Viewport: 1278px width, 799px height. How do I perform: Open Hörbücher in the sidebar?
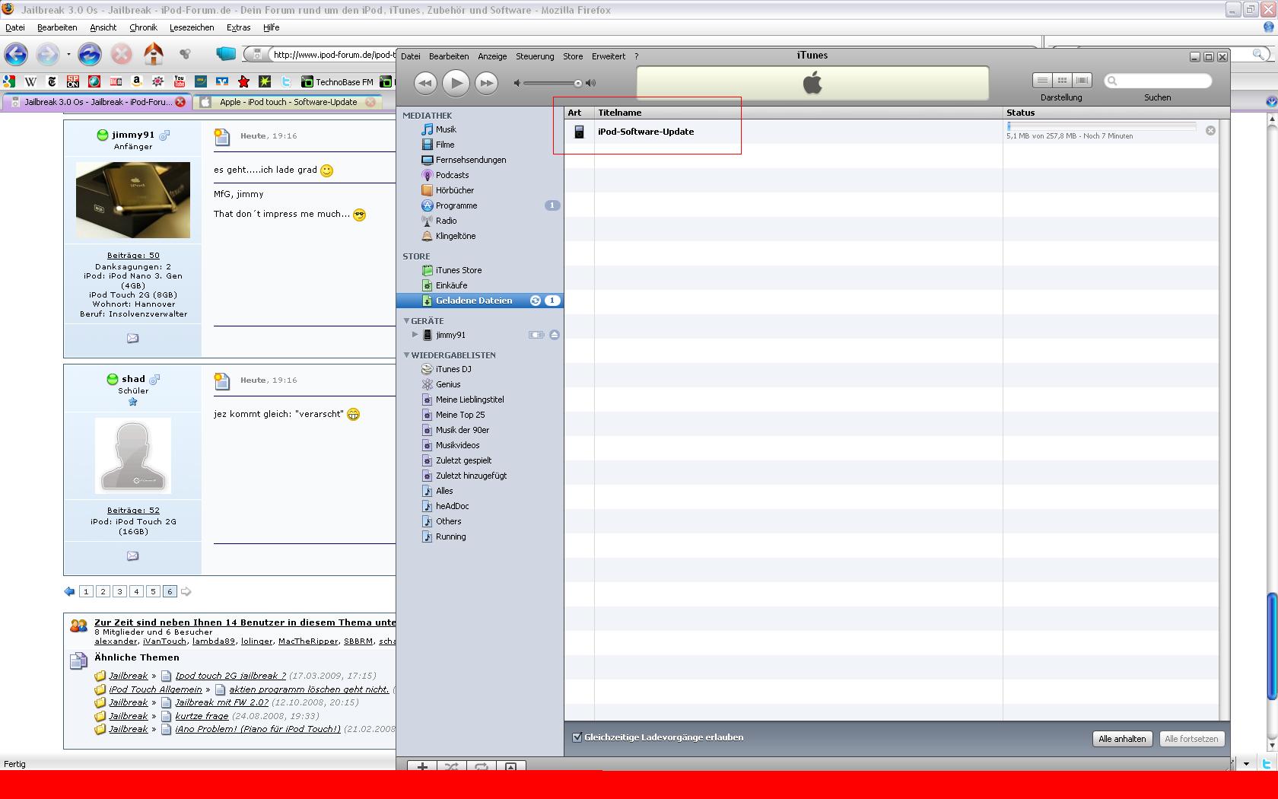point(455,190)
